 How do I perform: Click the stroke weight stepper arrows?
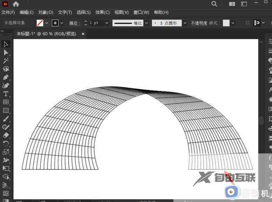[86, 23]
